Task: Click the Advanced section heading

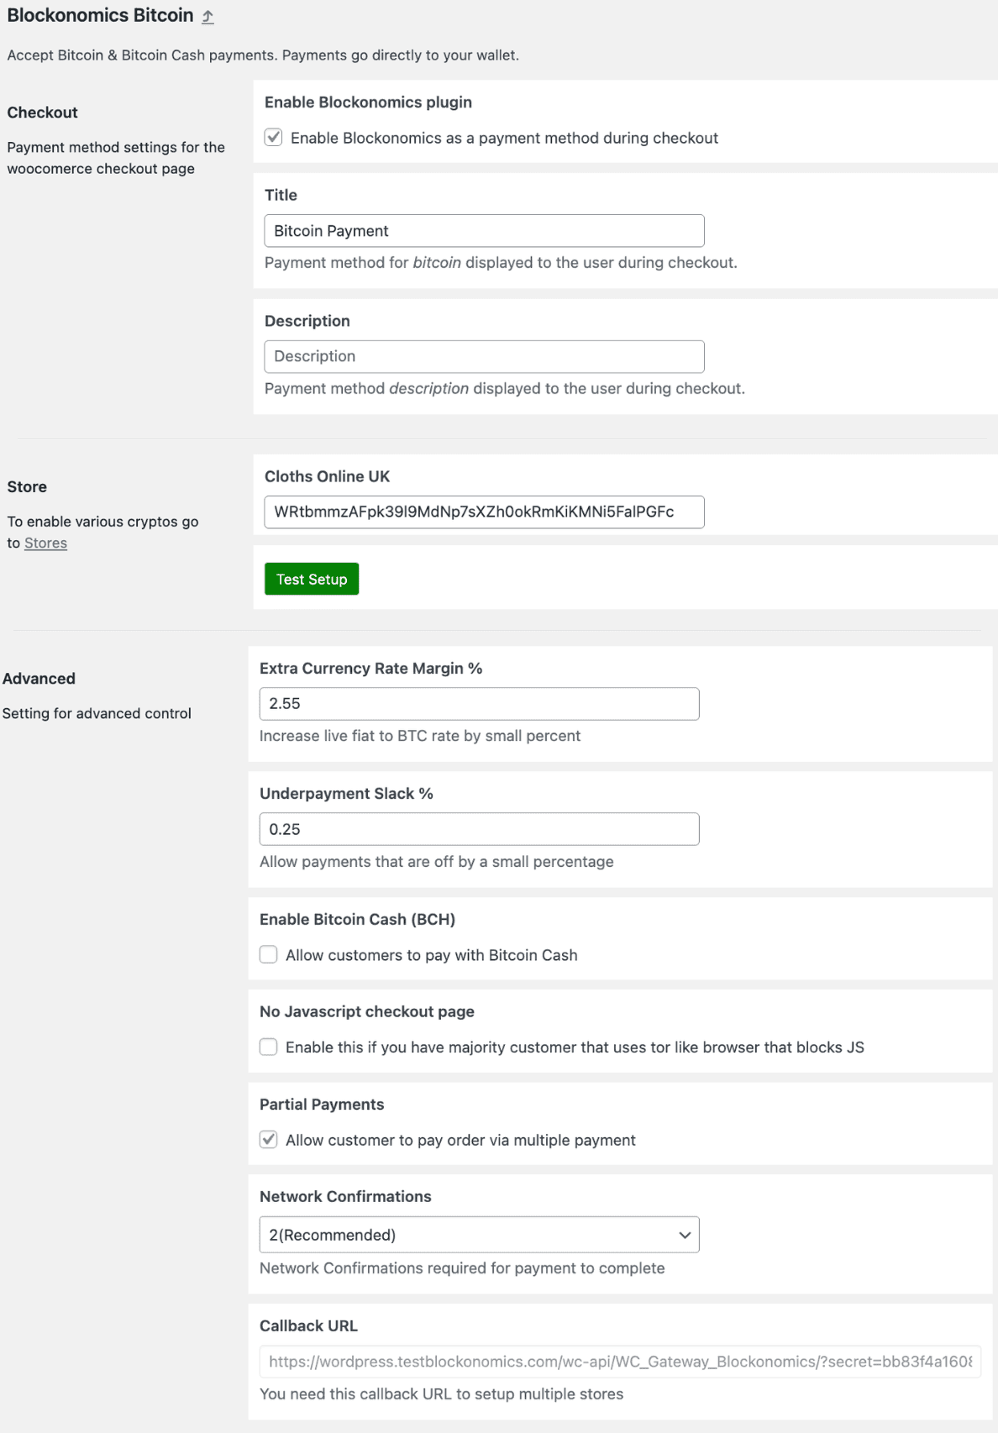Action: click(39, 678)
